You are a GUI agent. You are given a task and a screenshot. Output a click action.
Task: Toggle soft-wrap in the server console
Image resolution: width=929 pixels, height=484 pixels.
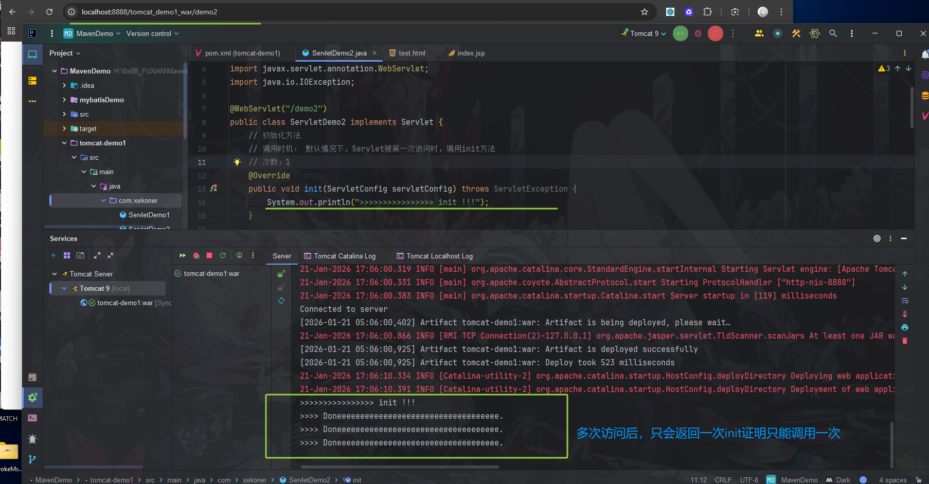[905, 301]
